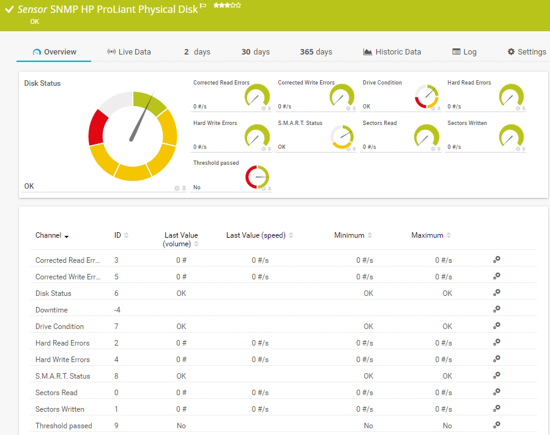The height and width of the screenshot is (435, 550).
Task: Click the 'Drive Condition' channel name in table
Action: [59, 327]
